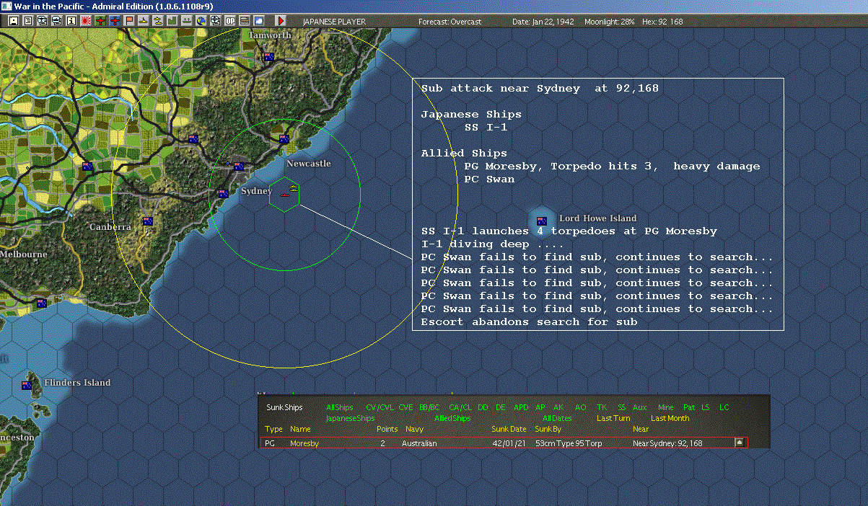Select the Last Month date filter
The width and height of the screenshot is (868, 506).
click(670, 418)
